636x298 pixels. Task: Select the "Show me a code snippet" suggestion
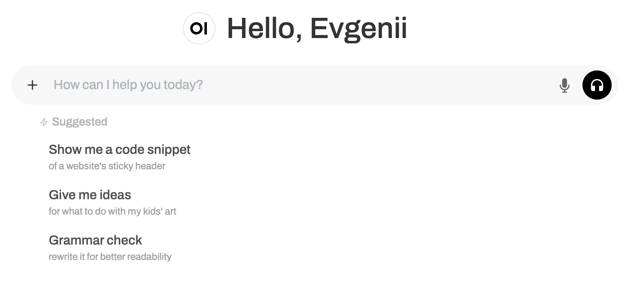(120, 149)
